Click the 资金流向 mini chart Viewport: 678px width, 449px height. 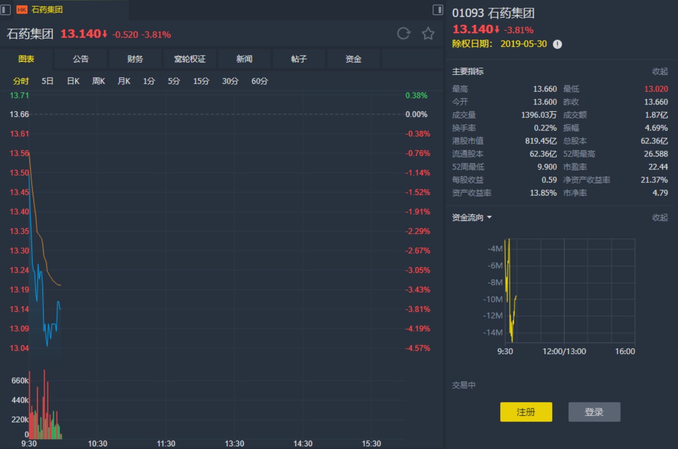[566, 291]
